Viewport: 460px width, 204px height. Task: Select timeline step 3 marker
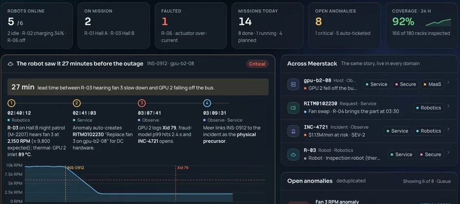(142, 103)
